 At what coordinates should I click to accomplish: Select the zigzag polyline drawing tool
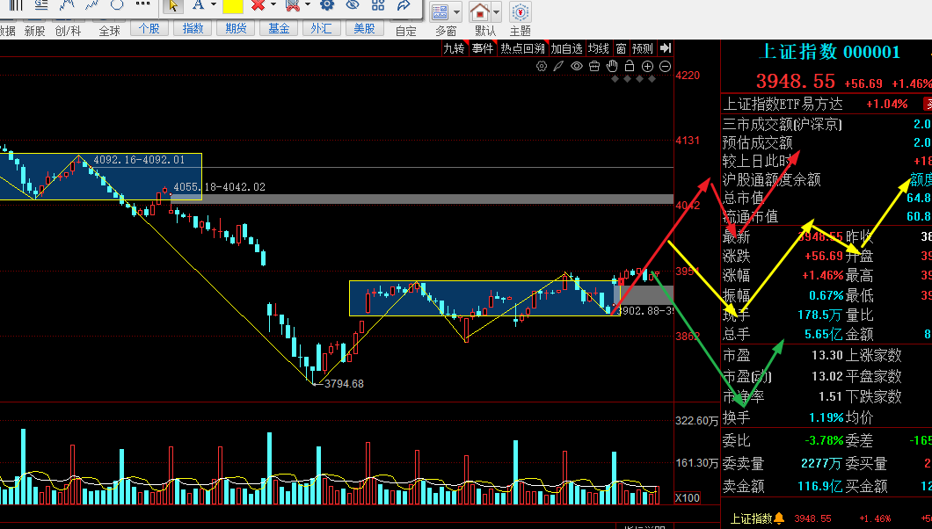coord(67,4)
